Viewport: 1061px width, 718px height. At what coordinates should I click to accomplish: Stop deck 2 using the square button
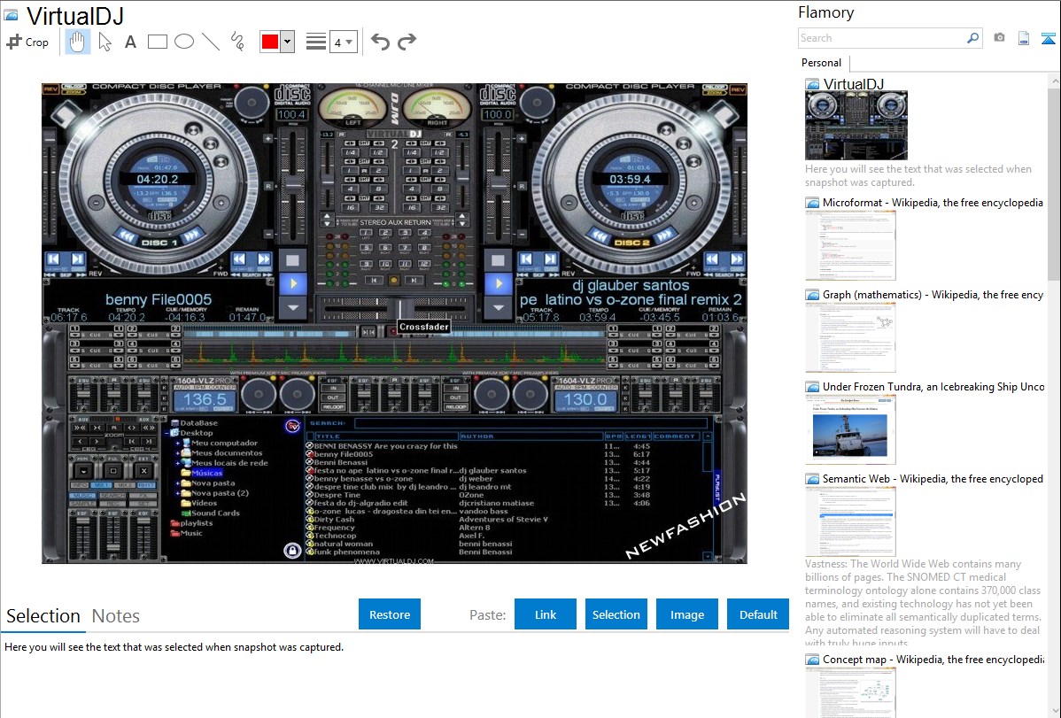click(x=499, y=260)
